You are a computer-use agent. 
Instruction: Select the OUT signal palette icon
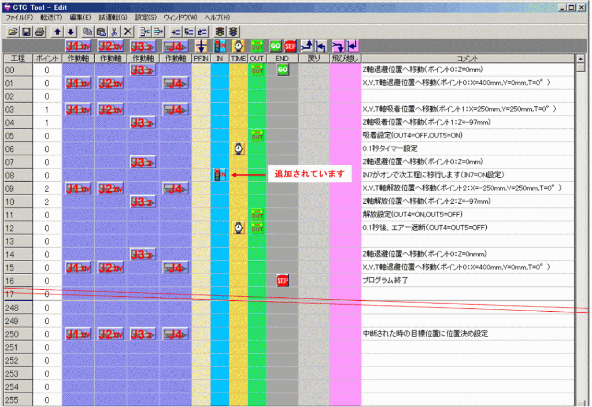(257, 46)
